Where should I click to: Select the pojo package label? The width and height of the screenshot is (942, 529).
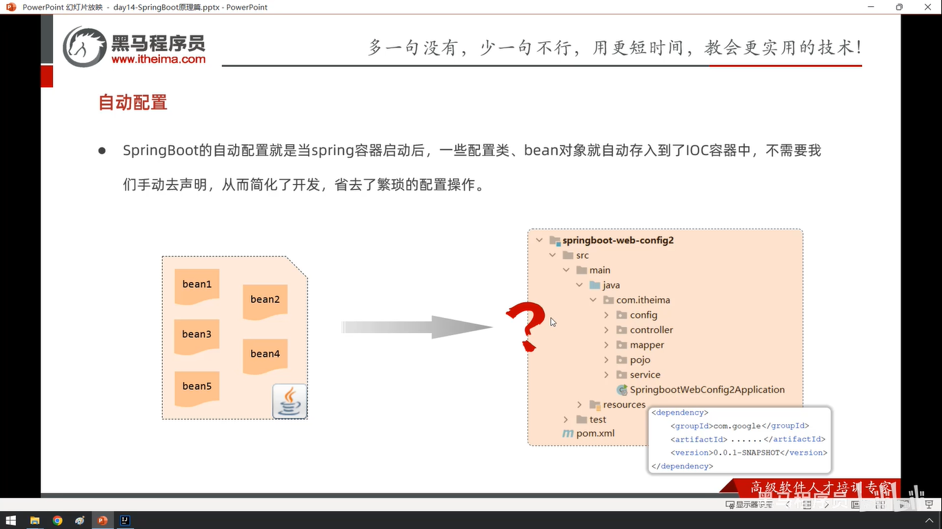(x=640, y=359)
